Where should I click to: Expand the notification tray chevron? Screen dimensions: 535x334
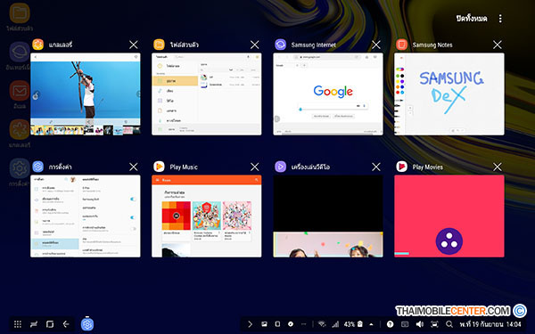250,324
